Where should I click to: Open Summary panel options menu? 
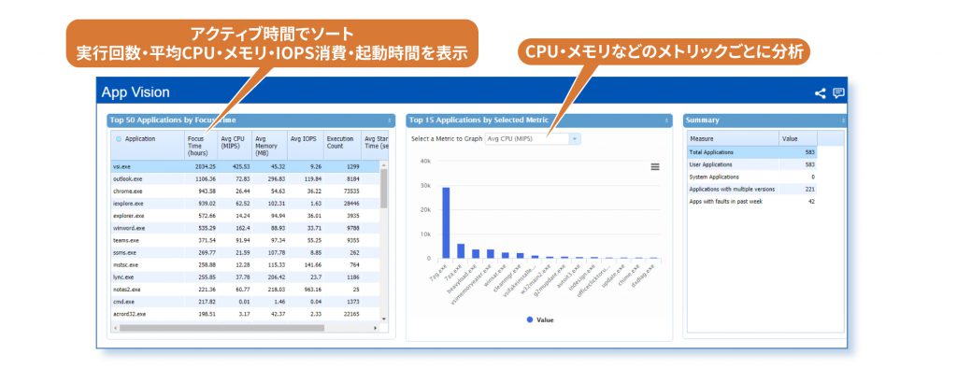coord(843,121)
